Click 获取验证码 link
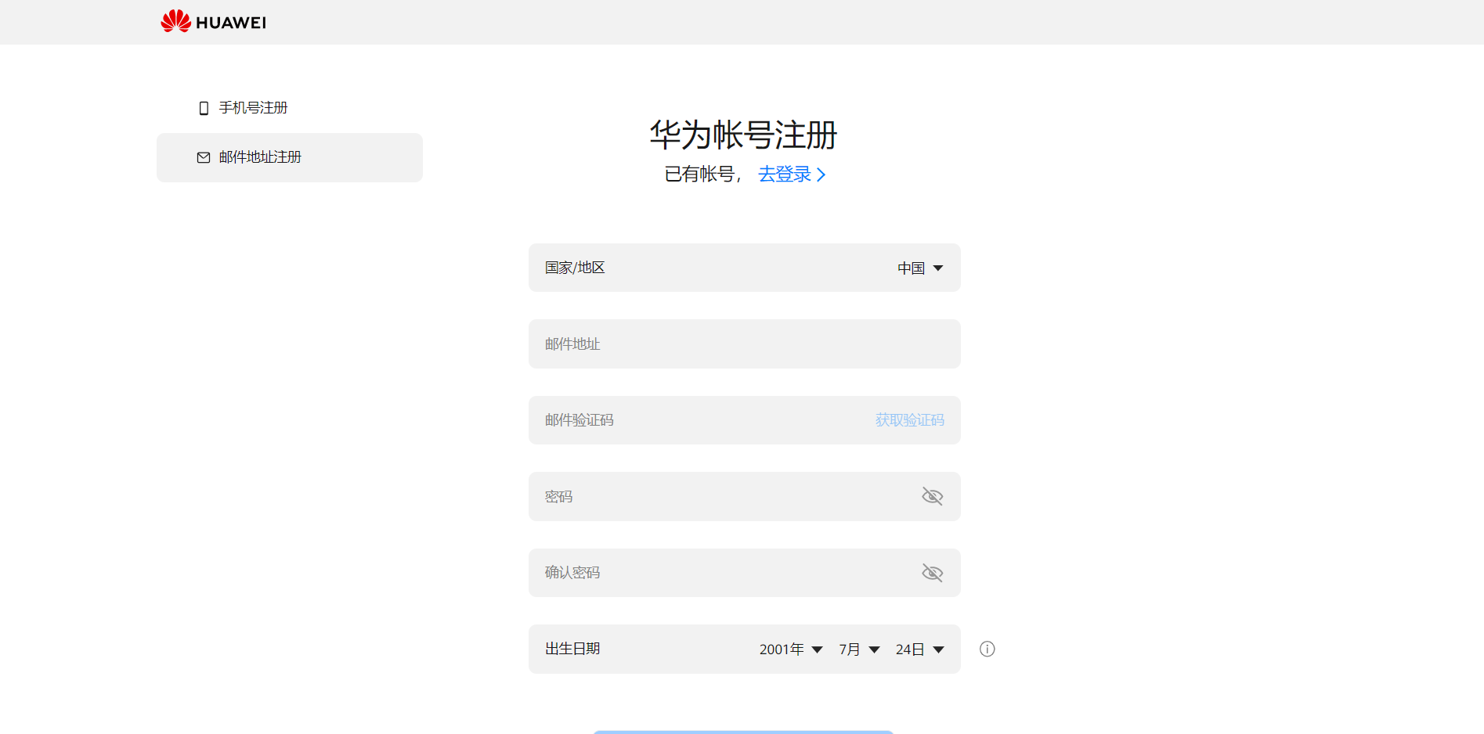The height and width of the screenshot is (734, 1484). point(910,420)
